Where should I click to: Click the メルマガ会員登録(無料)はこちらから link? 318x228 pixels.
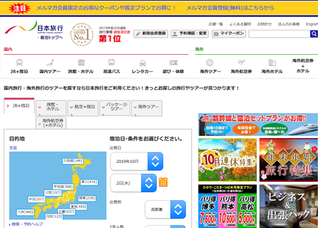coord(230,8)
